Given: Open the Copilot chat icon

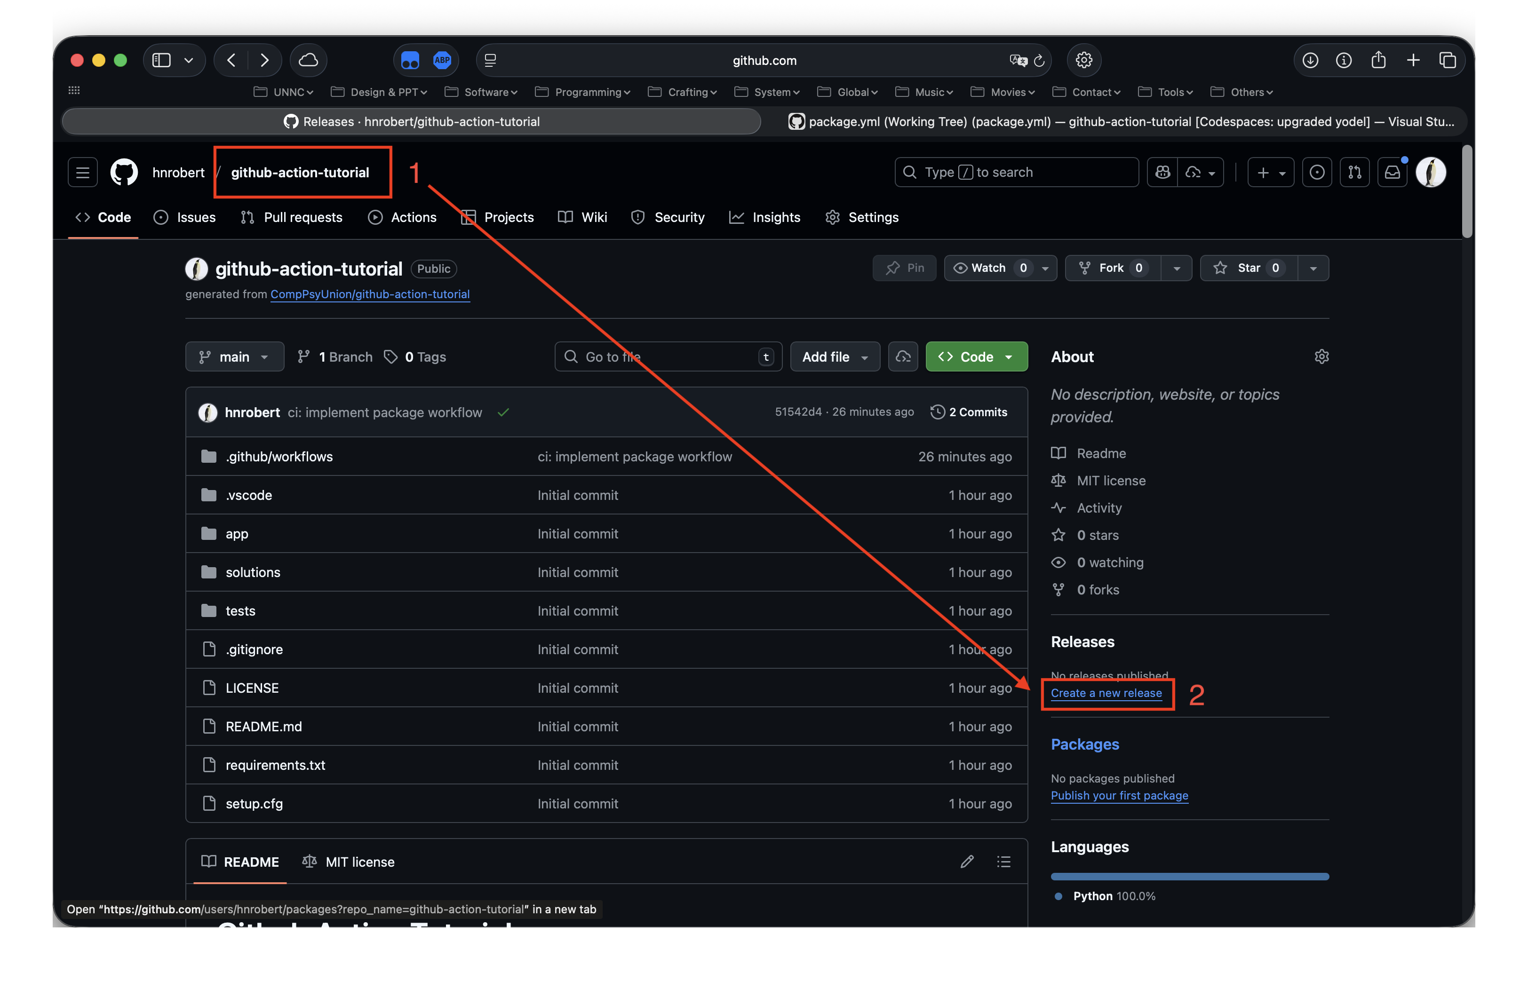Looking at the screenshot, I should (1162, 172).
